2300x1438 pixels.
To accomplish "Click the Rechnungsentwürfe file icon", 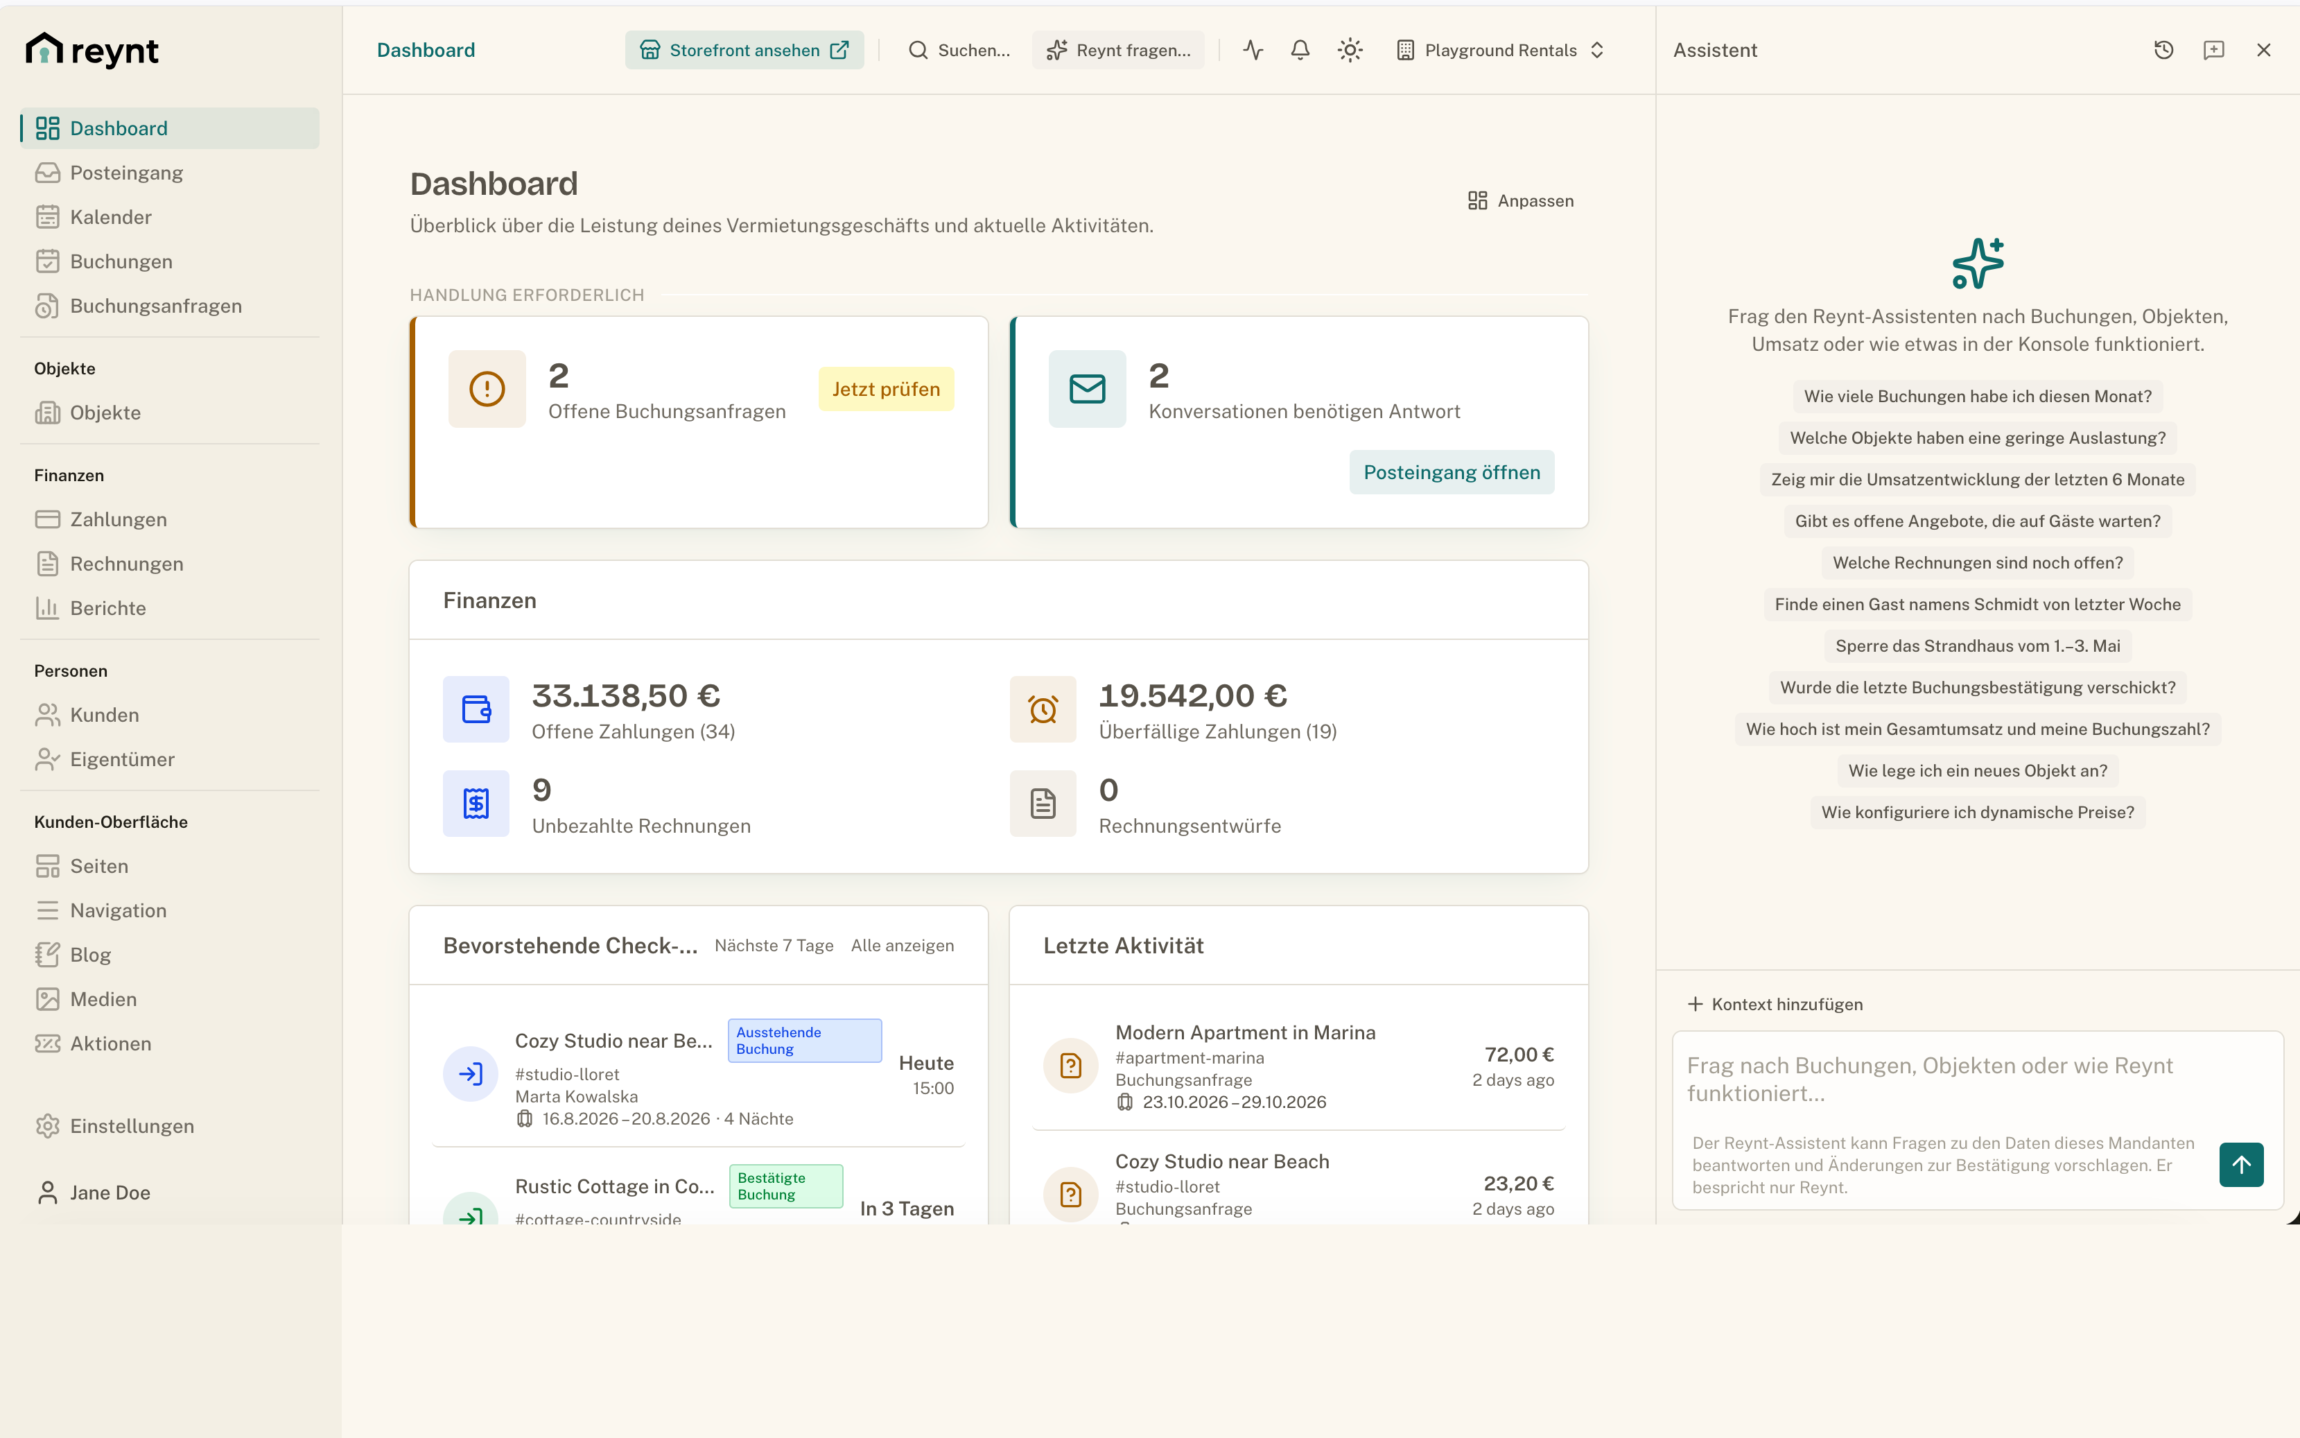I will tap(1043, 804).
